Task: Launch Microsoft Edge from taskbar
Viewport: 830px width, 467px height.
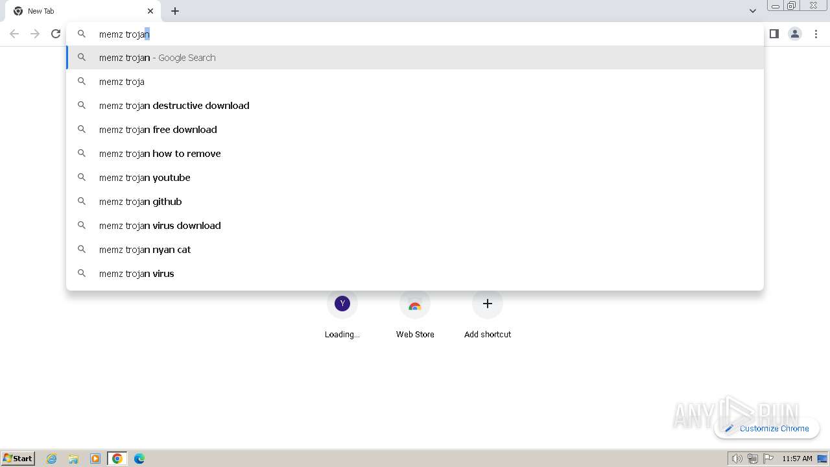Action: coord(139,459)
